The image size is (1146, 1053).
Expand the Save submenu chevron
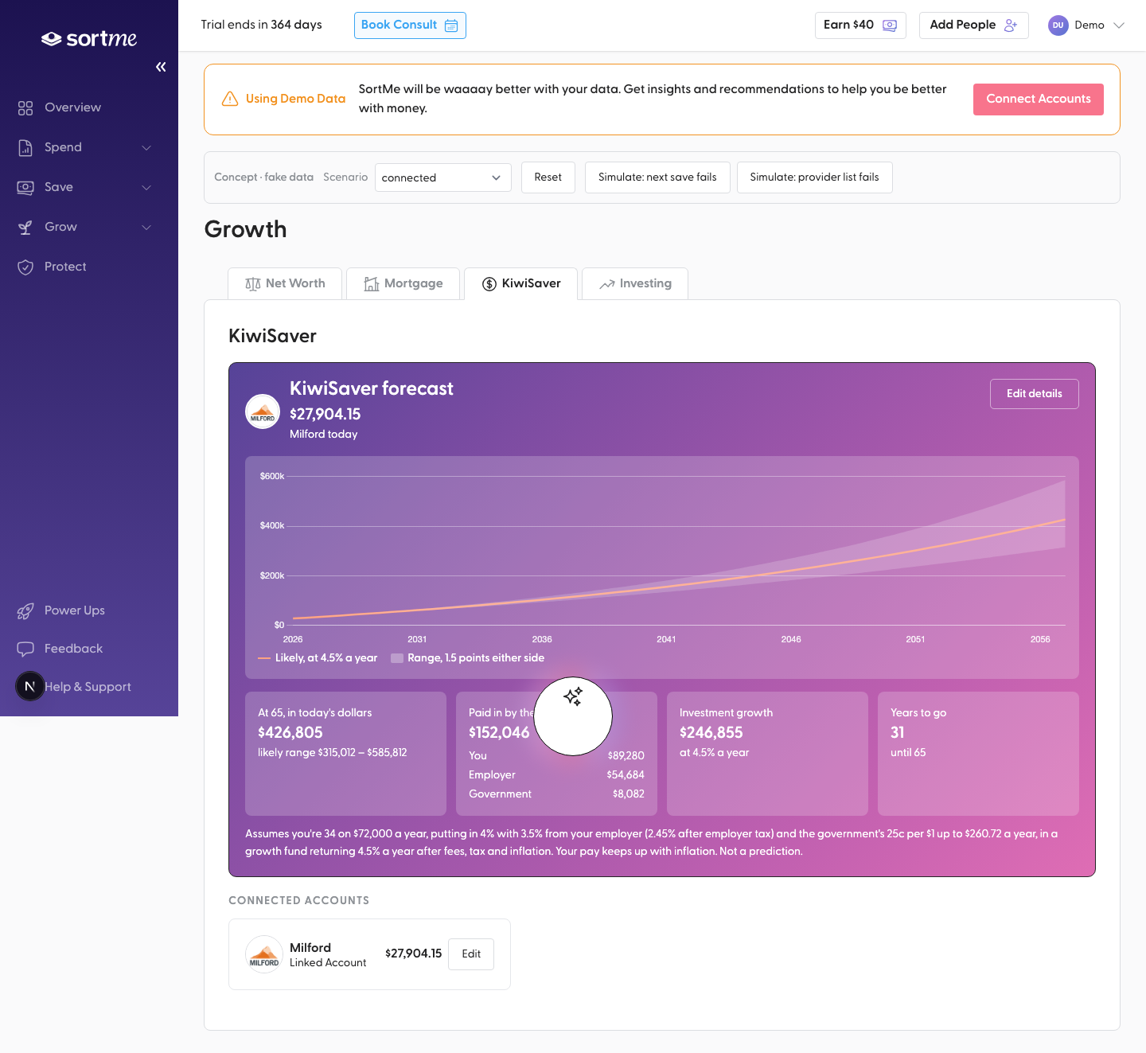pyautogui.click(x=146, y=187)
